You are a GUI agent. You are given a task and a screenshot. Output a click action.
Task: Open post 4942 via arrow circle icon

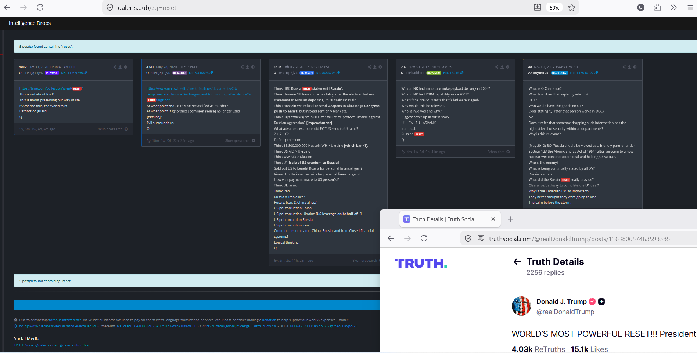click(126, 67)
